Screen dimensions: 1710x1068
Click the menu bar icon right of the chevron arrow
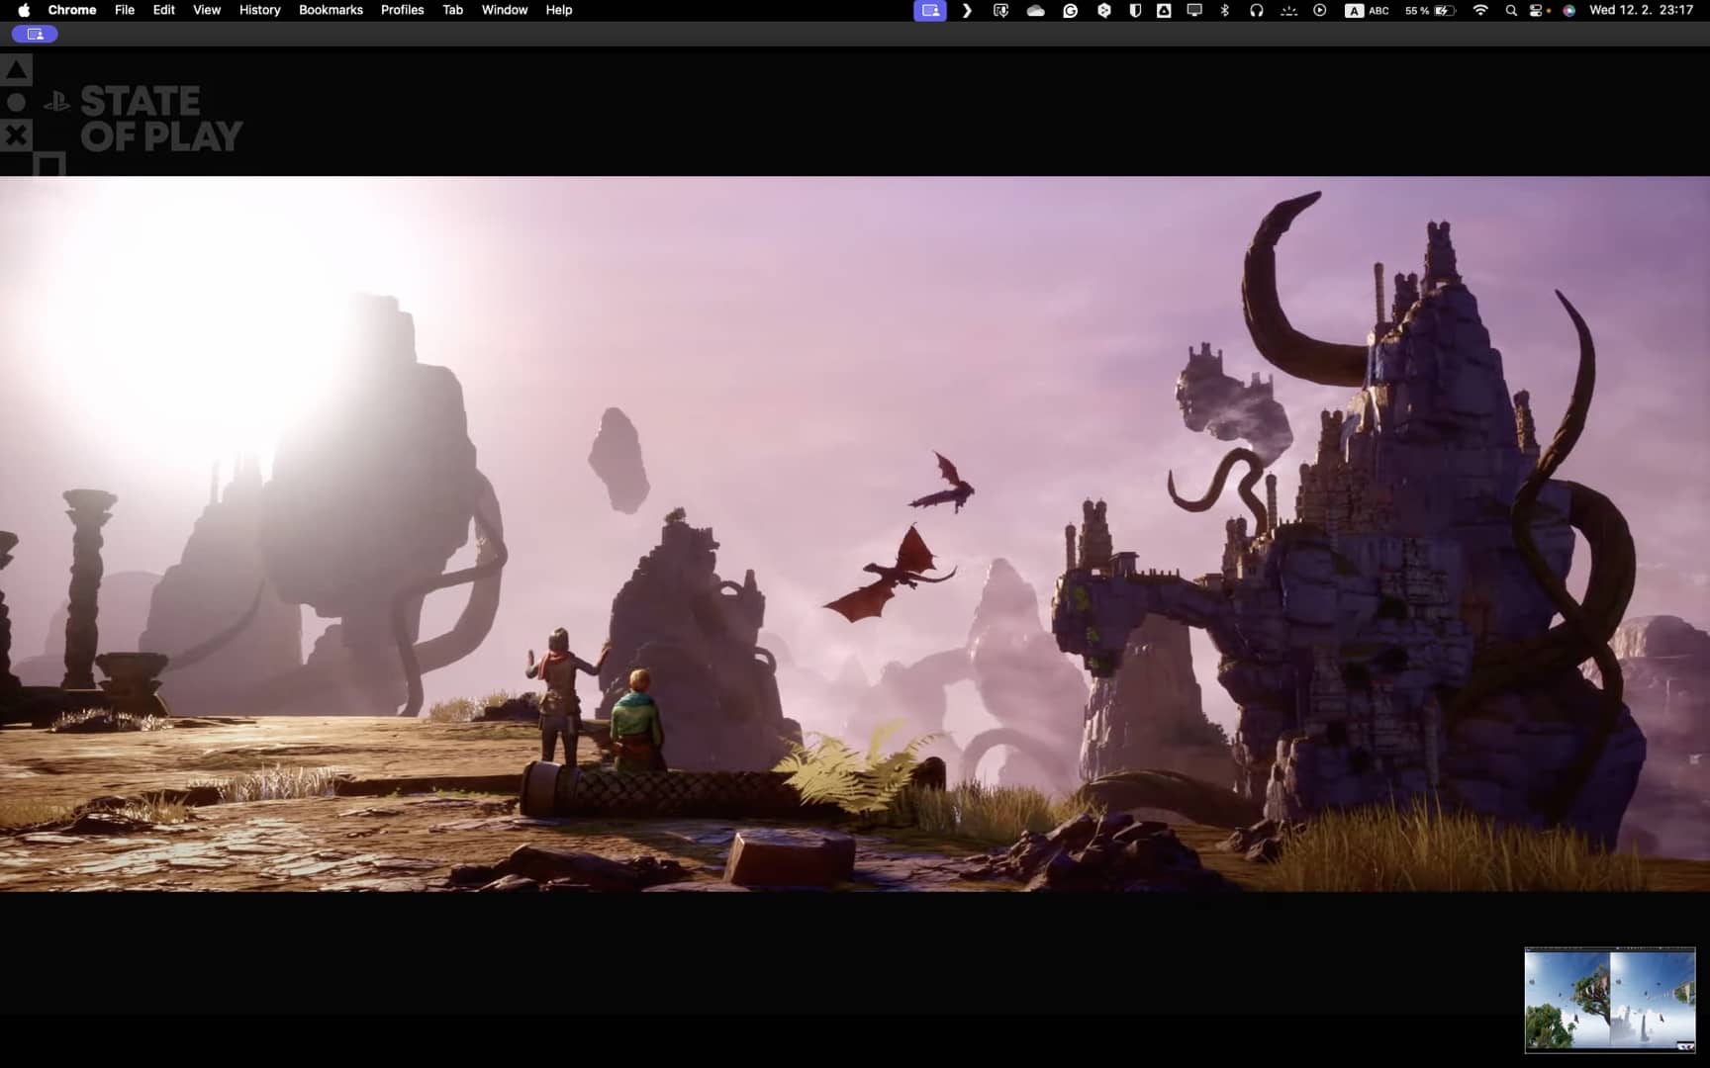point(1000,10)
